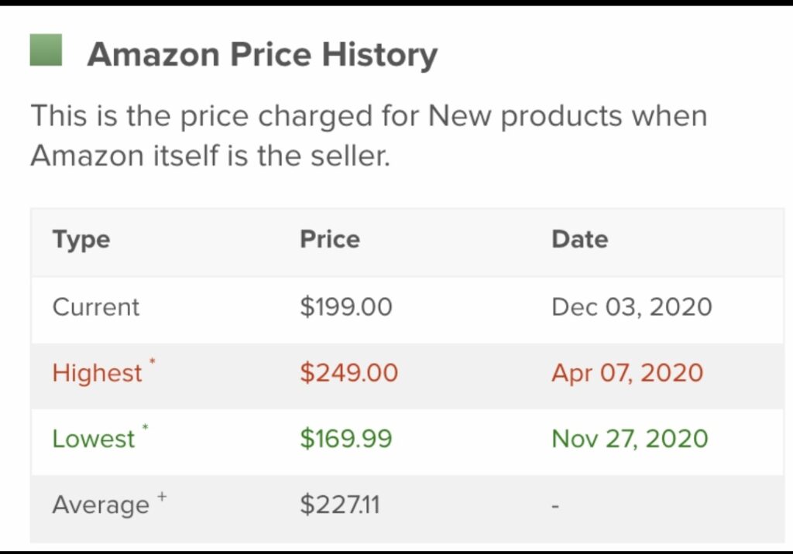Click the Type column header
Screen dimensions: 793x554
[81, 240]
